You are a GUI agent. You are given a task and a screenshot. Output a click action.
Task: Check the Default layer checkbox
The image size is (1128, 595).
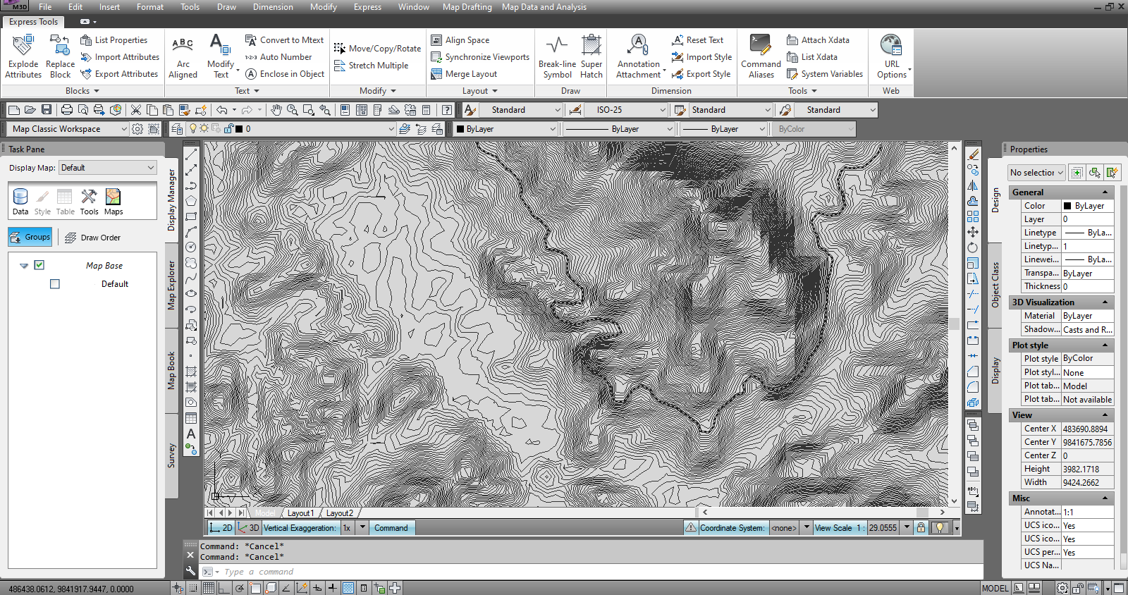pos(55,284)
